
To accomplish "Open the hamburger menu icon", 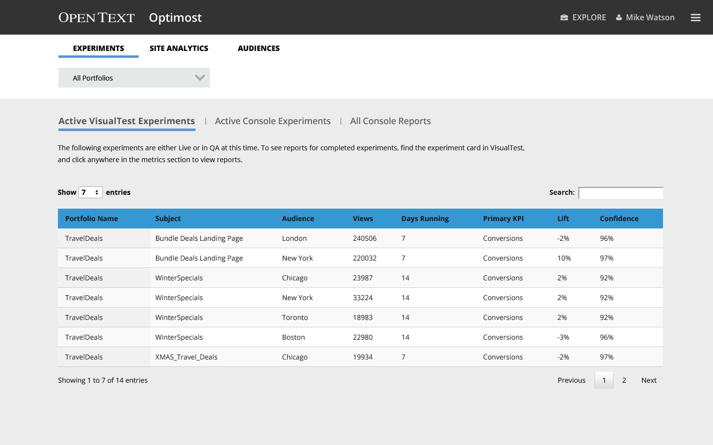I will [696, 17].
